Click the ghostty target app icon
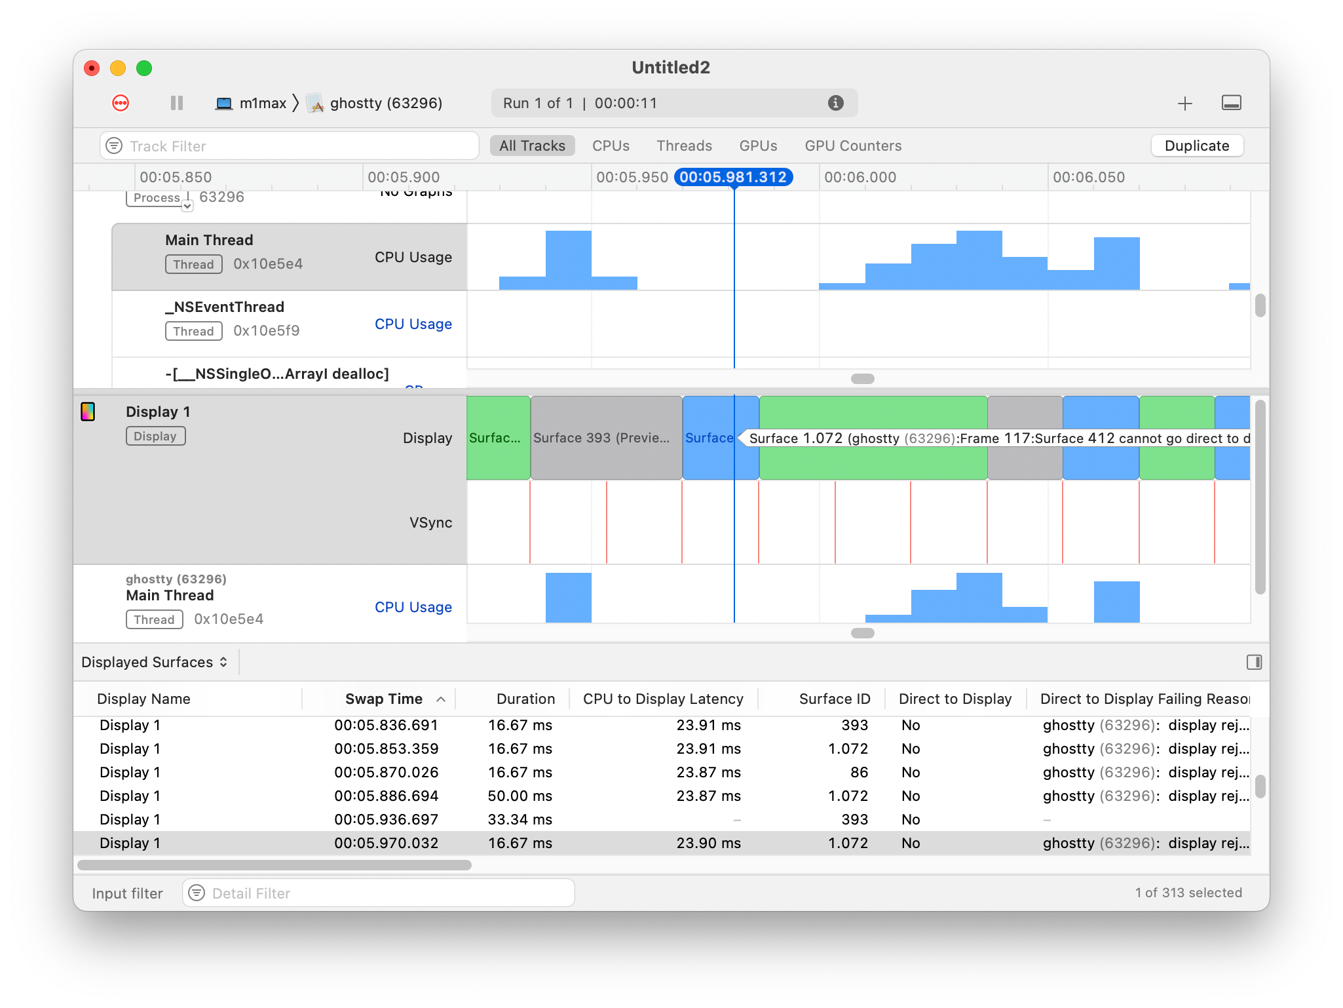This screenshot has width=1343, height=1008. (x=316, y=104)
